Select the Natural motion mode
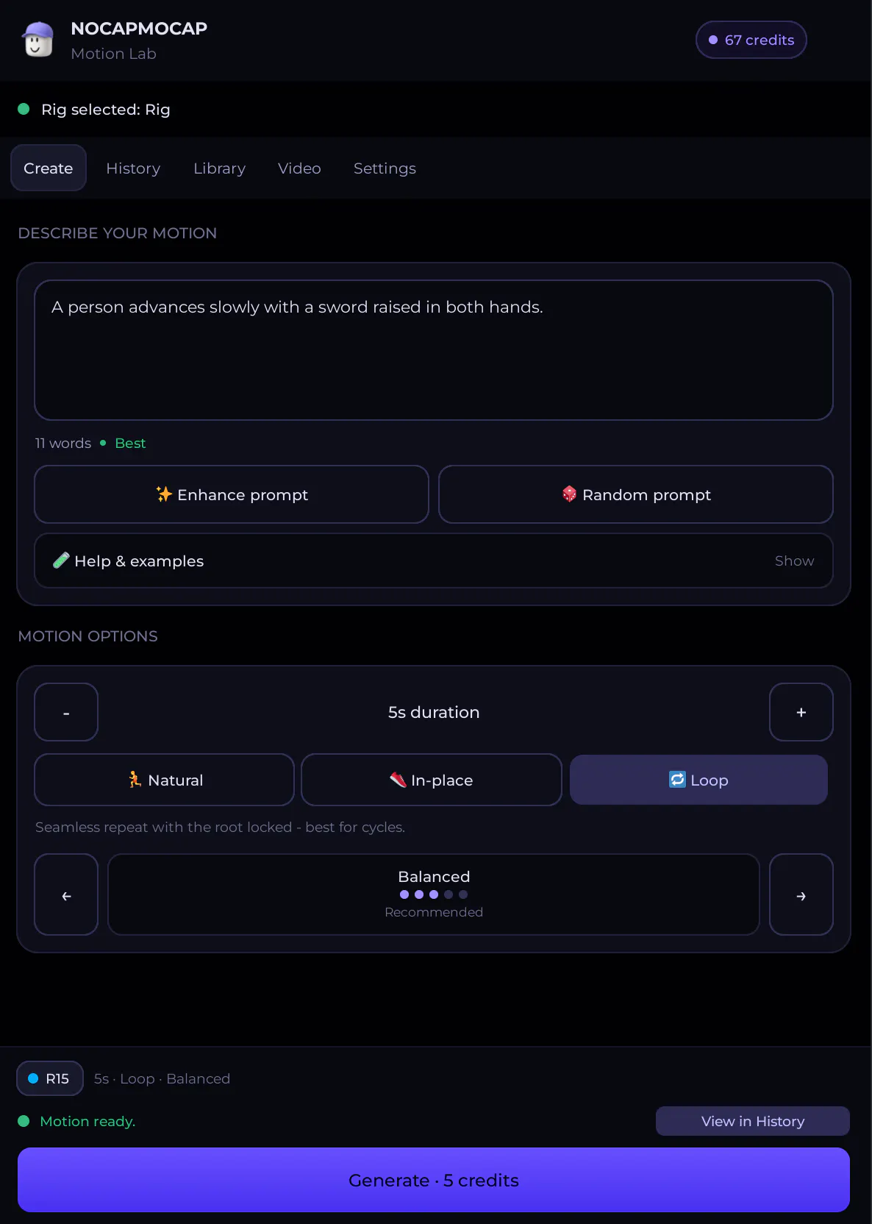This screenshot has height=1224, width=872. (x=164, y=780)
